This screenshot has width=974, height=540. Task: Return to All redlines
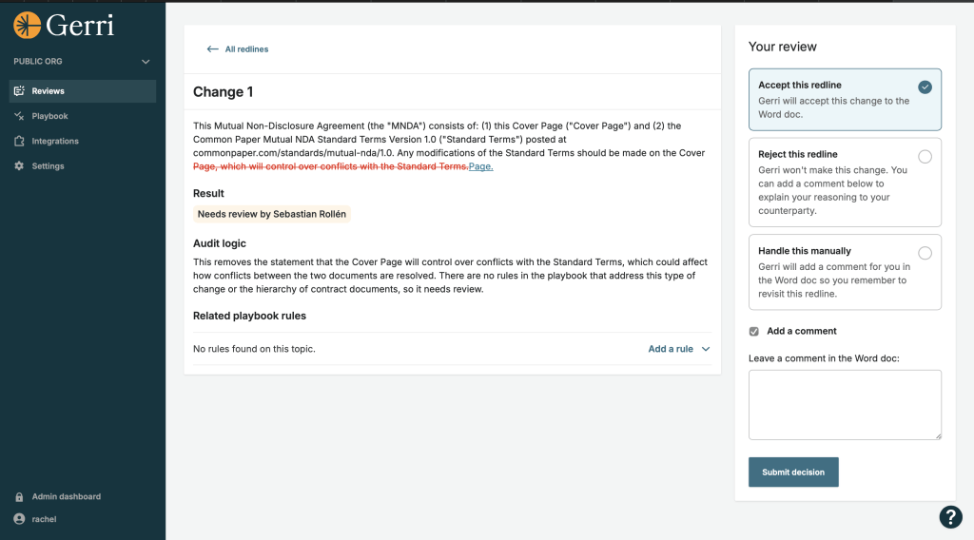coord(246,49)
